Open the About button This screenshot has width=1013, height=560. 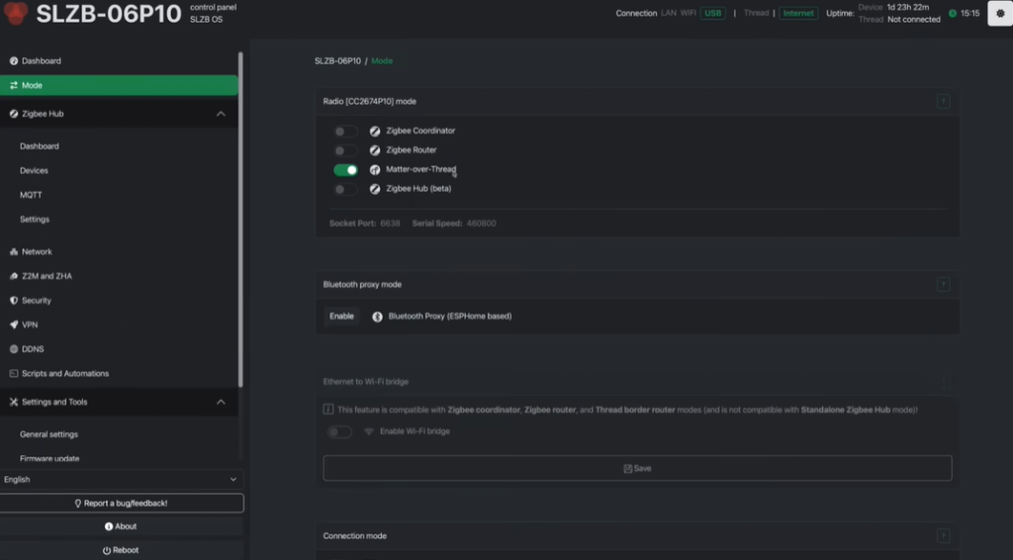pos(121,526)
